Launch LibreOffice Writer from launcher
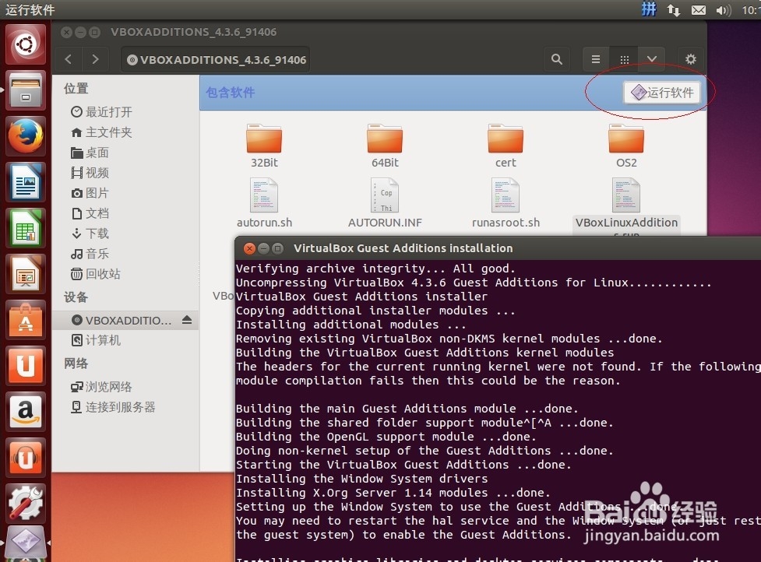 coord(26,182)
